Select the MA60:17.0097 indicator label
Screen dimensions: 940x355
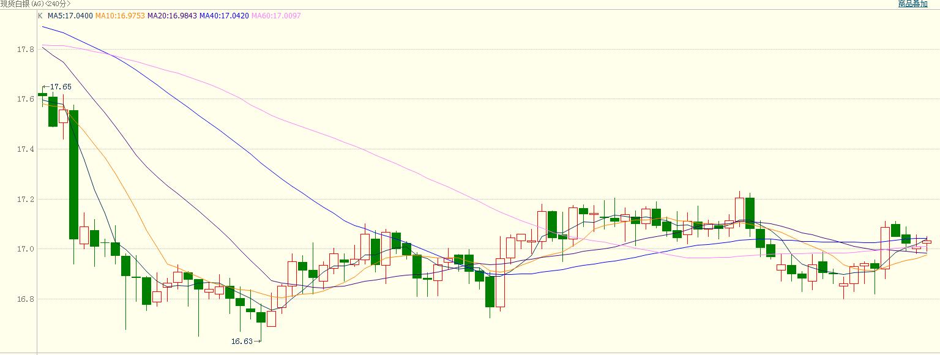[x=276, y=16]
